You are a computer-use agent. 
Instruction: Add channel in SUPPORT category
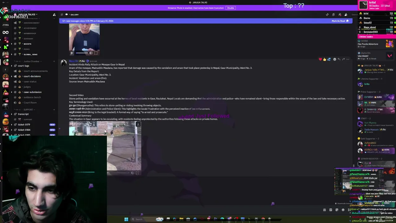54,109
